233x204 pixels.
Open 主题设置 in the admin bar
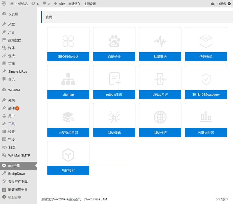[x=90, y=4]
